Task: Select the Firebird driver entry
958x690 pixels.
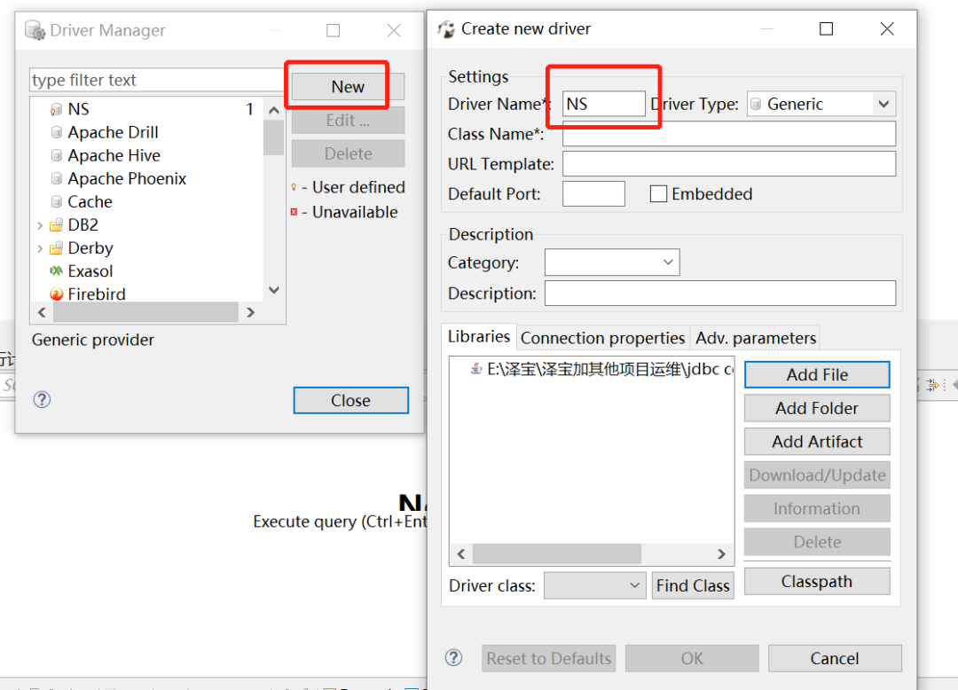Action: [97, 294]
